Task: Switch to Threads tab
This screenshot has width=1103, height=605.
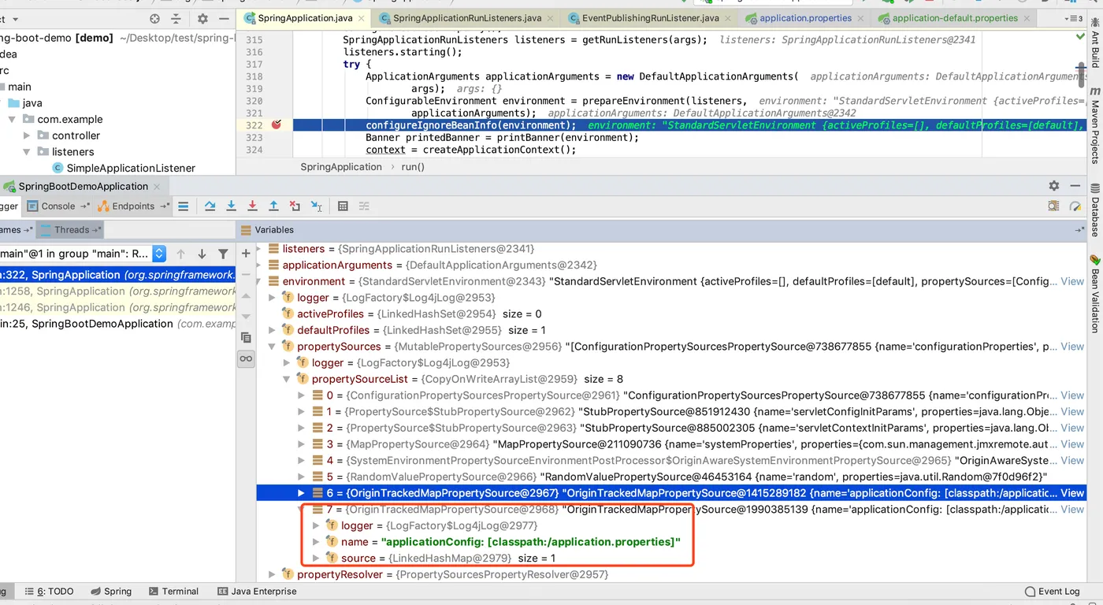Action: point(72,230)
